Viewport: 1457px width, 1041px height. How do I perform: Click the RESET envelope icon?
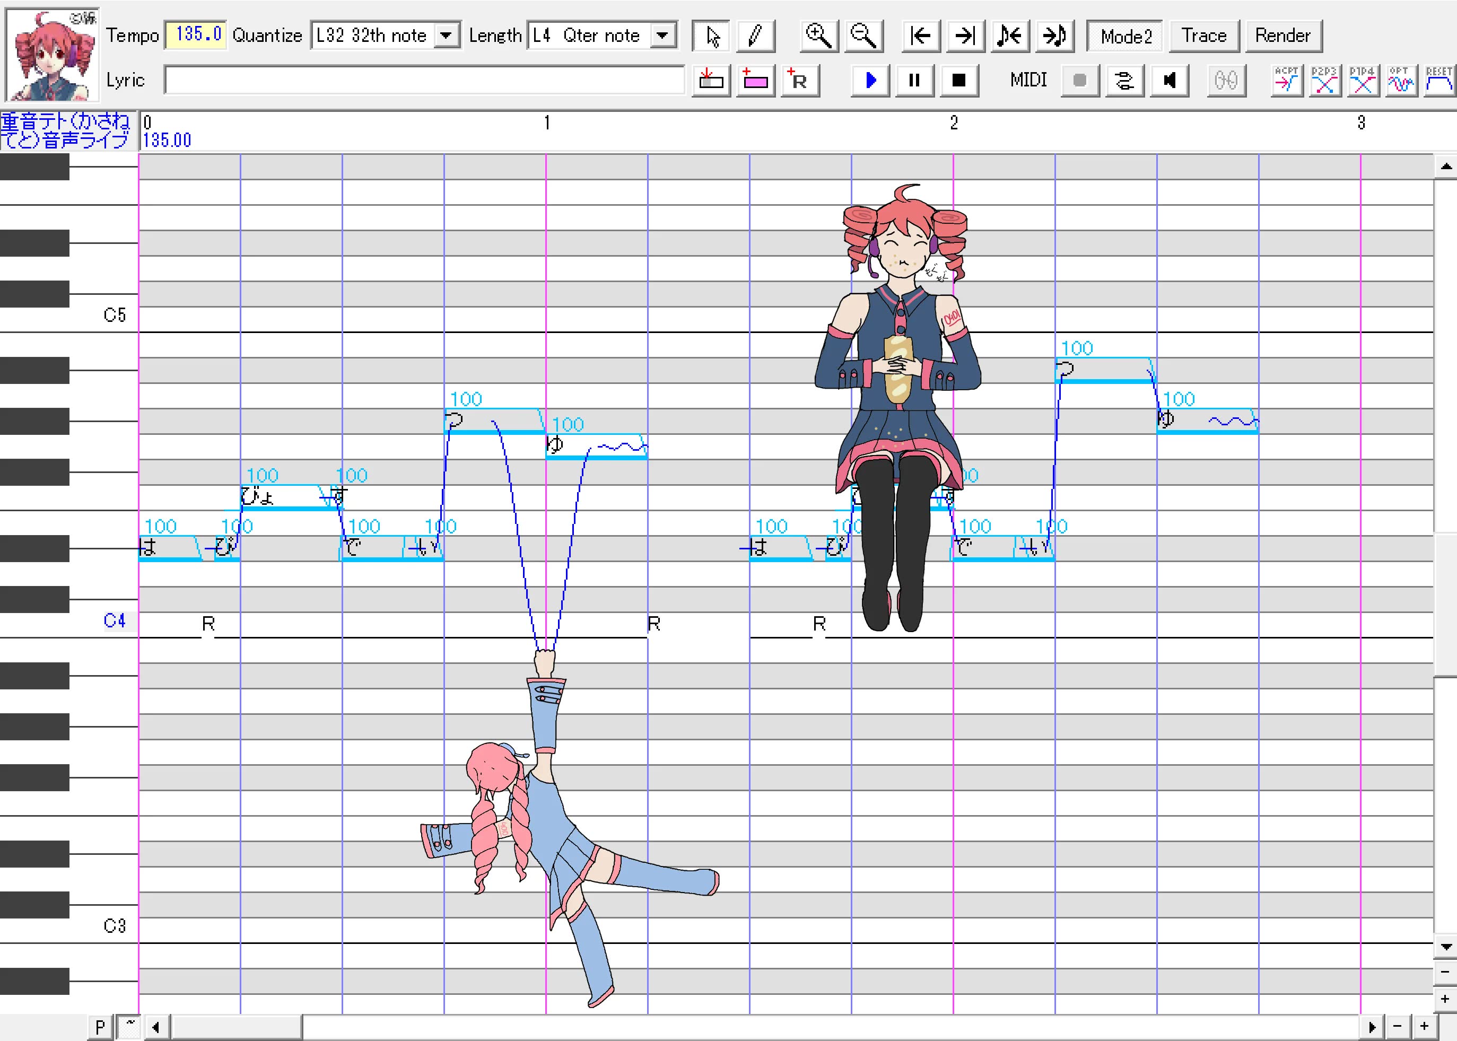coord(1439,81)
